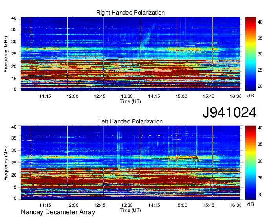This screenshot has height=217, width=267.
Task: Click the 'Nancay Decameter Array' caption
Action: [x=58, y=212]
